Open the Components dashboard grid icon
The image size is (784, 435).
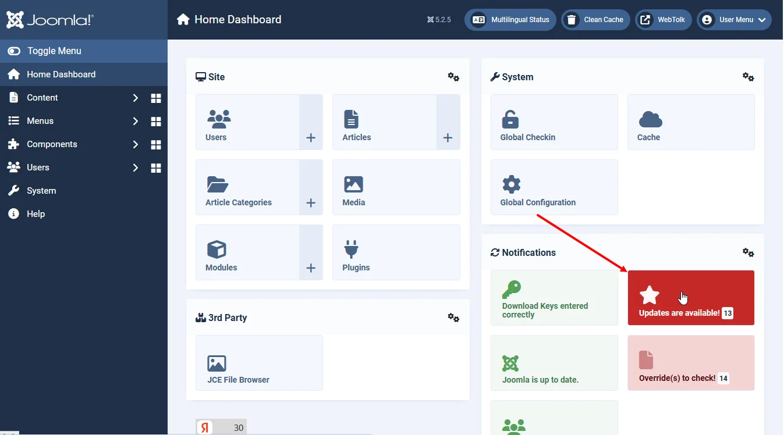click(155, 144)
